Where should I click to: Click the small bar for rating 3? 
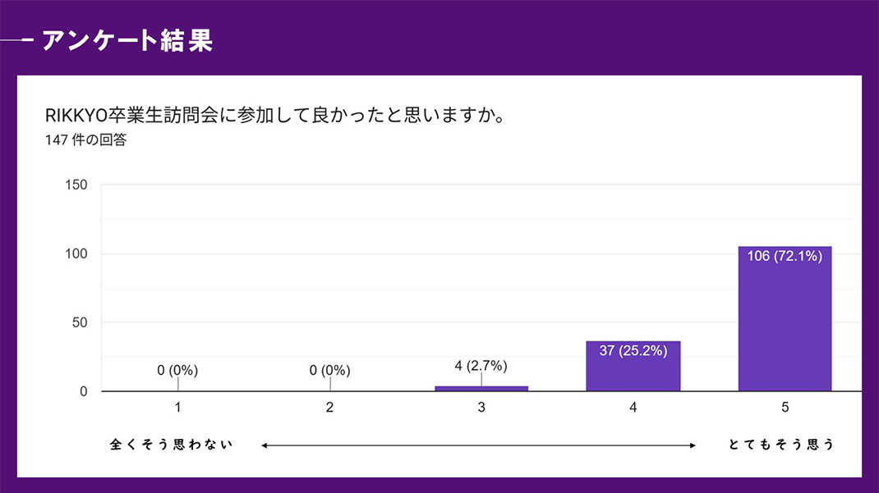[481, 388]
